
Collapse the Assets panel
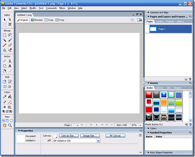148,83
